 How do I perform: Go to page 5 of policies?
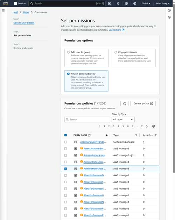(x=123, y=126)
